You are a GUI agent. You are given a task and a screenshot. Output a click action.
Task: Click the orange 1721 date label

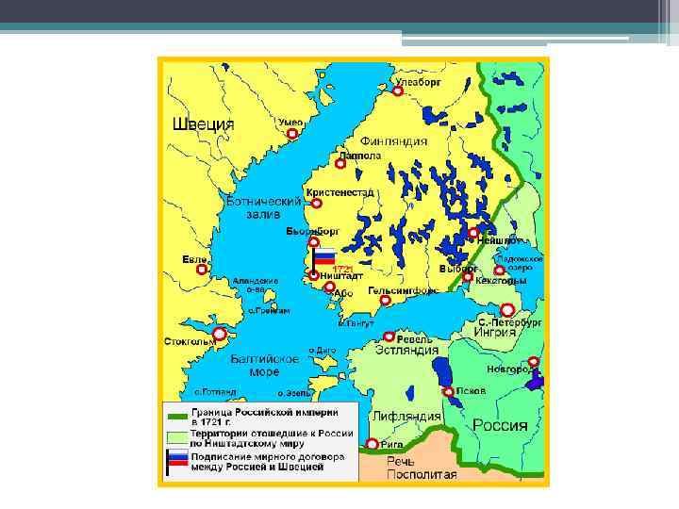click(x=341, y=269)
